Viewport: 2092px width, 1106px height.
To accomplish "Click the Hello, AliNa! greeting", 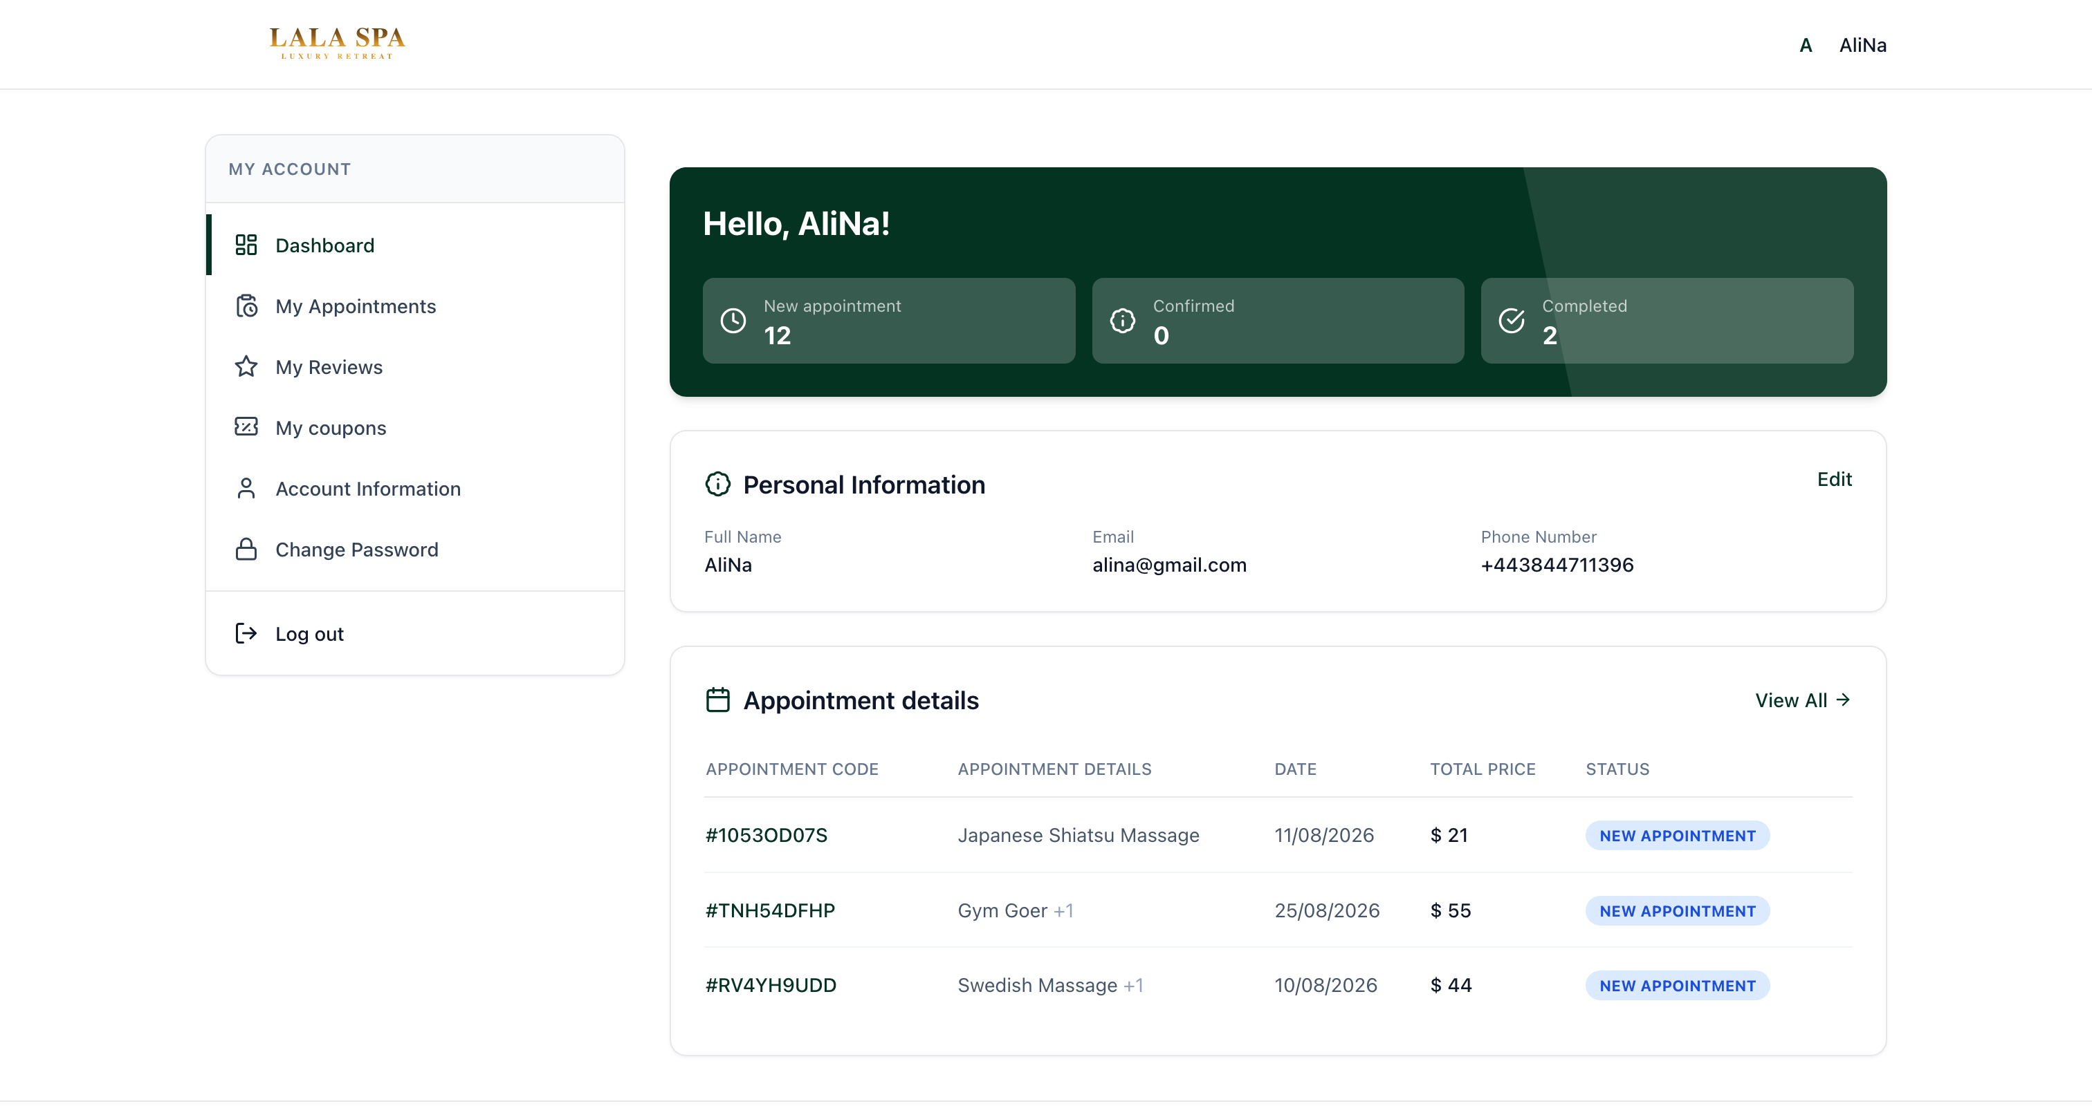I will coord(796,224).
